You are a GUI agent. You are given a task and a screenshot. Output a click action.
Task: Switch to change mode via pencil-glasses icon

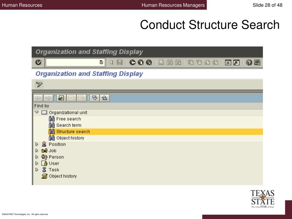pyautogui.click(x=39, y=84)
